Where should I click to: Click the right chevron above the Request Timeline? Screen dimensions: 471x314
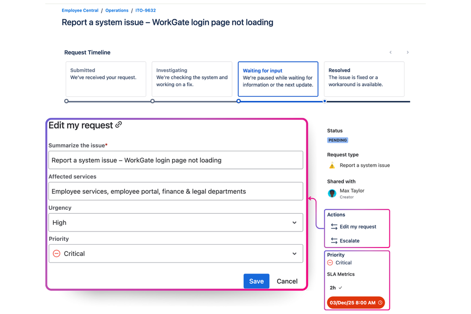[x=407, y=52]
